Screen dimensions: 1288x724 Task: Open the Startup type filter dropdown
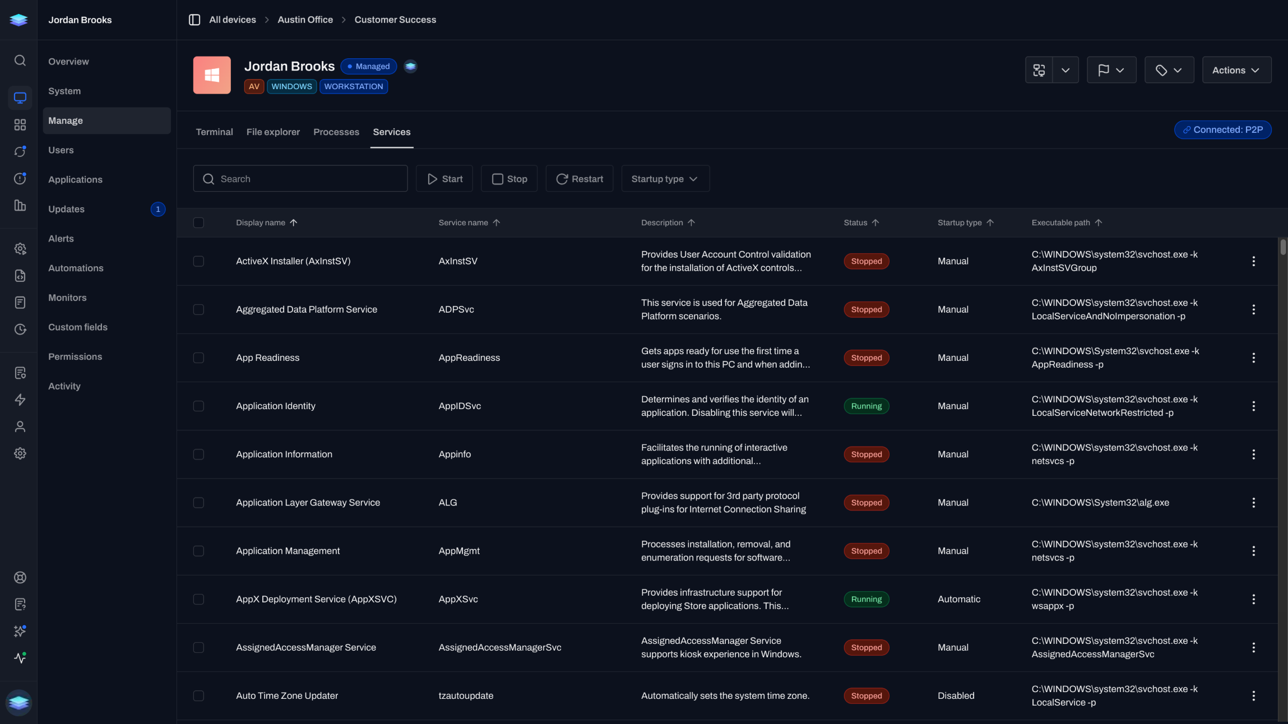(x=665, y=179)
